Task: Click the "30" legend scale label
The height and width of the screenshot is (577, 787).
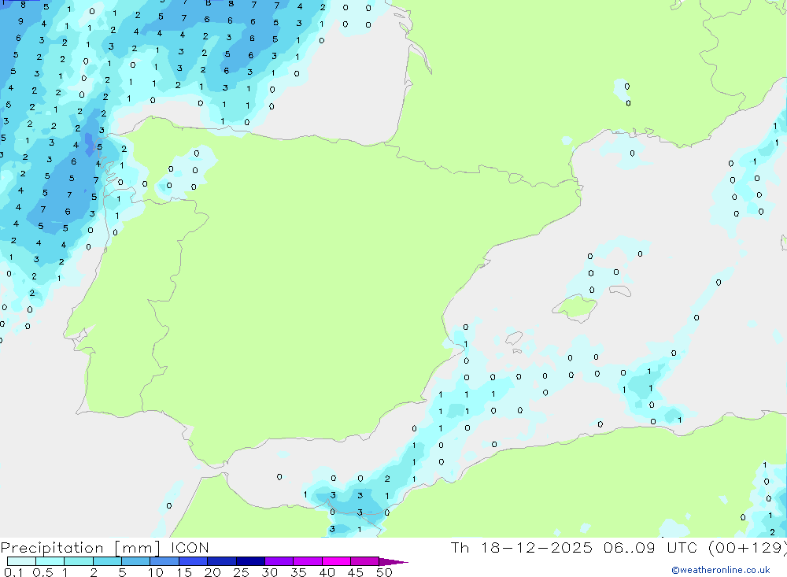Action: [x=270, y=572]
